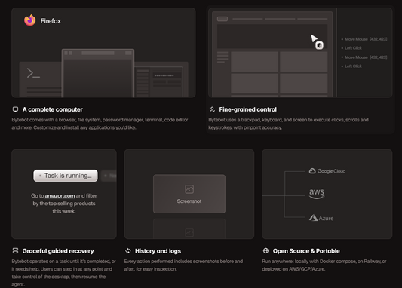Click the refresh icon beside History and logs
The height and width of the screenshot is (288, 402).
coord(127,250)
